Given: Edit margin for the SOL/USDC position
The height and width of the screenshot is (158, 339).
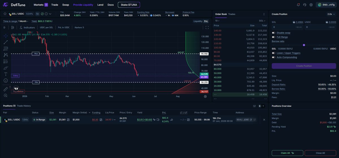Looking at the screenshot, I should point(68,120).
